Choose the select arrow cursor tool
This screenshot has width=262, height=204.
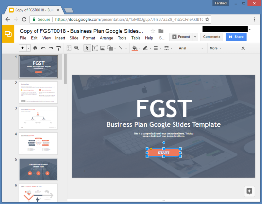click(x=87, y=48)
